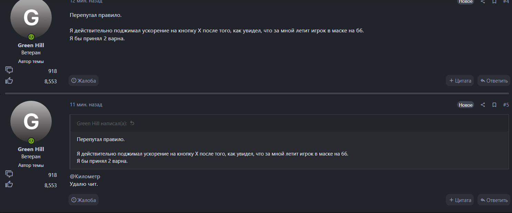This screenshot has width=512, height=213.
Task: Reply to post #5 with Ответить
Action: (494, 200)
